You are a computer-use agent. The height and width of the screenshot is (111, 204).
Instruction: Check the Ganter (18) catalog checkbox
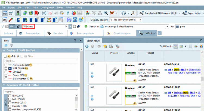click(6, 75)
